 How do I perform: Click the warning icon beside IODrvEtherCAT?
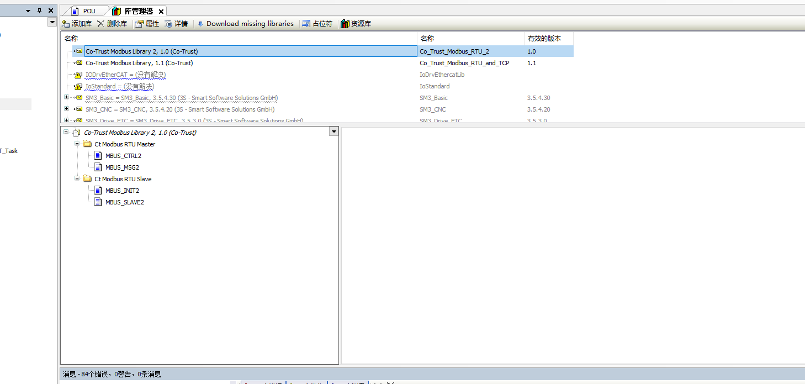[x=78, y=75]
